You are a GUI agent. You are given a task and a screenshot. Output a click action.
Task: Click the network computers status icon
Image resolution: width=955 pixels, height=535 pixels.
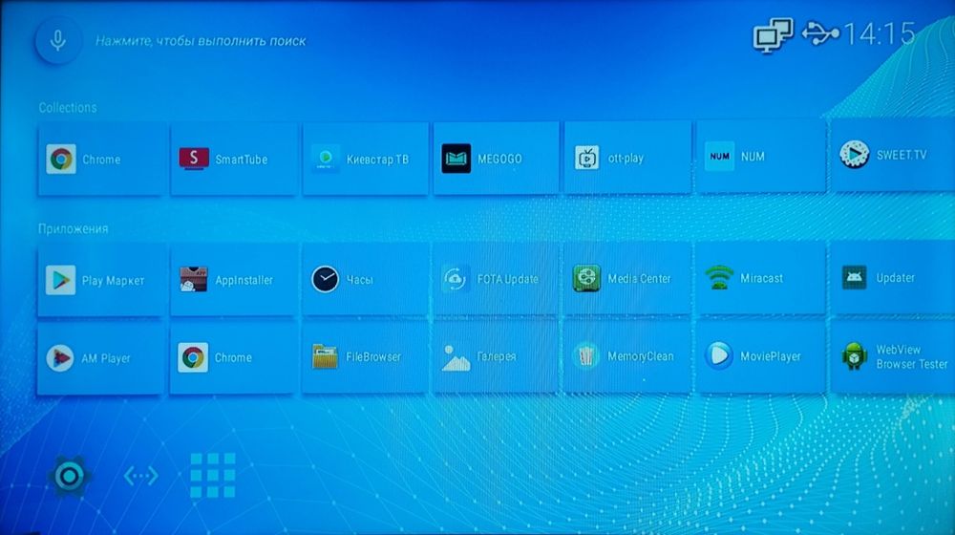pos(773,34)
